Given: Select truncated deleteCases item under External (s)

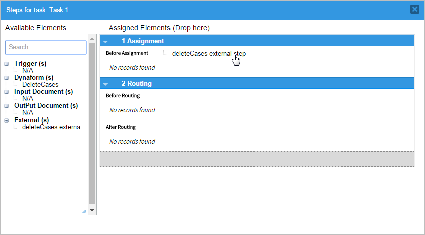Looking at the screenshot, I should [x=54, y=127].
